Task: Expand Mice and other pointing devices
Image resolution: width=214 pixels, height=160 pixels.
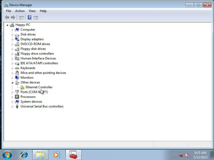Action: click(12, 73)
